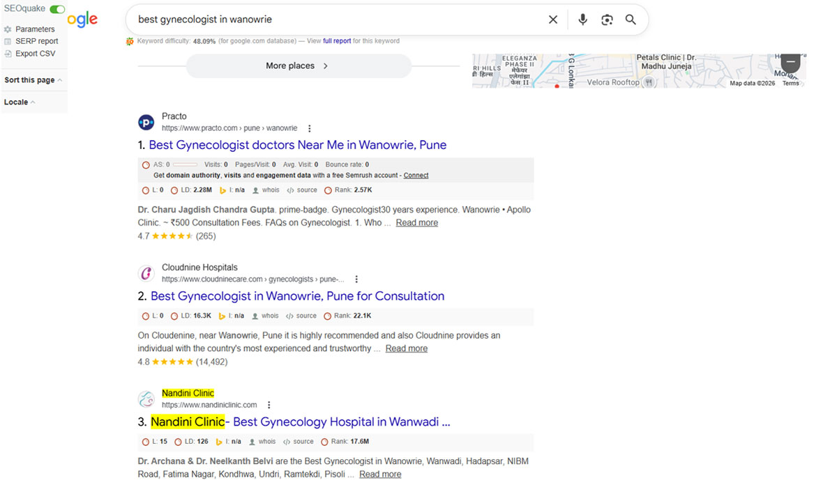The height and width of the screenshot is (487, 837).
Task: Click the Parameters gear icon
Action: coord(8,29)
